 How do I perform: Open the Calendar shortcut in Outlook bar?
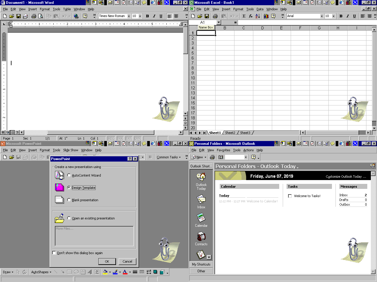click(201, 220)
